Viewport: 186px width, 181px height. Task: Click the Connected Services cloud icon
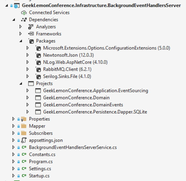tap(24, 13)
